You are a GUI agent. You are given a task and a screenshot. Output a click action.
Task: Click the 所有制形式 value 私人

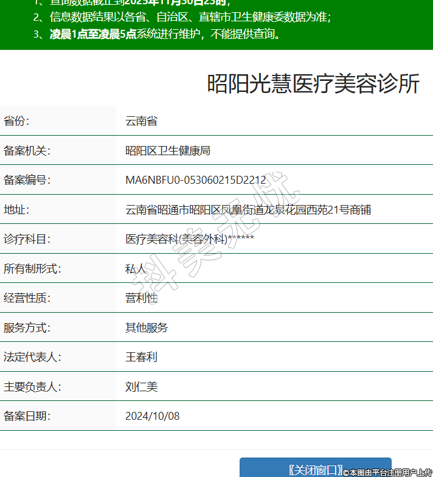point(136,268)
